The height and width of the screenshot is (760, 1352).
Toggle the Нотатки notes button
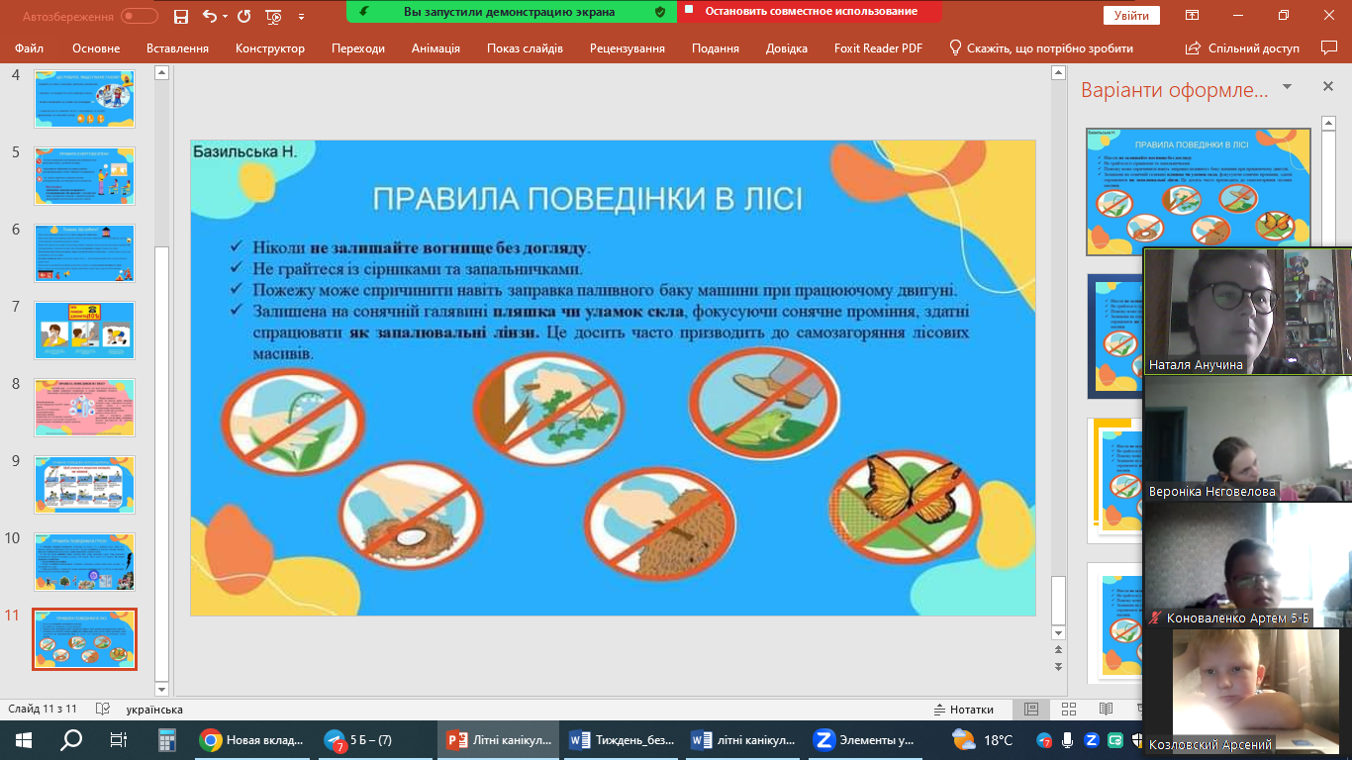tap(964, 710)
